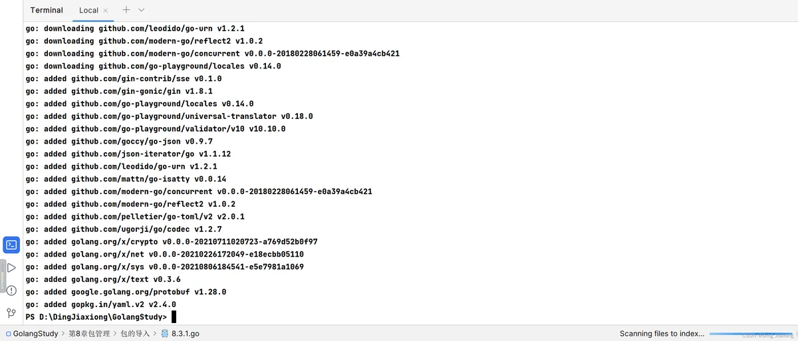Viewport: 798px width, 341px height.
Task: Open terminal tab options dropdown chevron
Action: click(142, 10)
